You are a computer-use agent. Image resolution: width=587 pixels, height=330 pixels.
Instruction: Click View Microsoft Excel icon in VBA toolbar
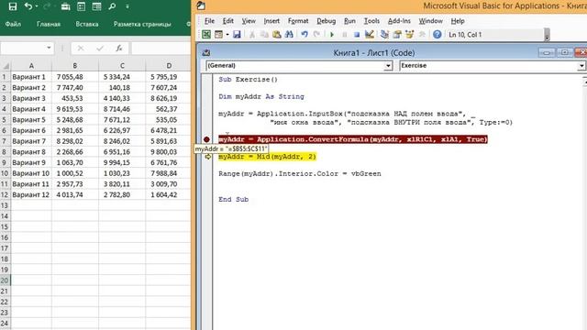click(x=206, y=35)
